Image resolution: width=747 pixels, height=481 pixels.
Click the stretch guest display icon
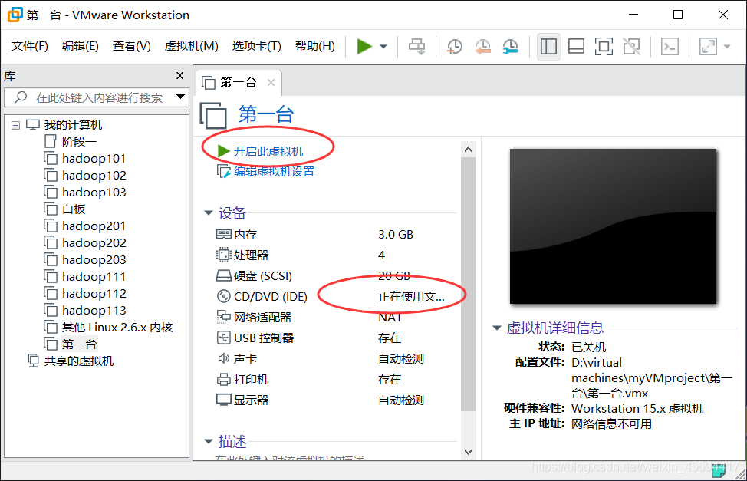coord(708,46)
